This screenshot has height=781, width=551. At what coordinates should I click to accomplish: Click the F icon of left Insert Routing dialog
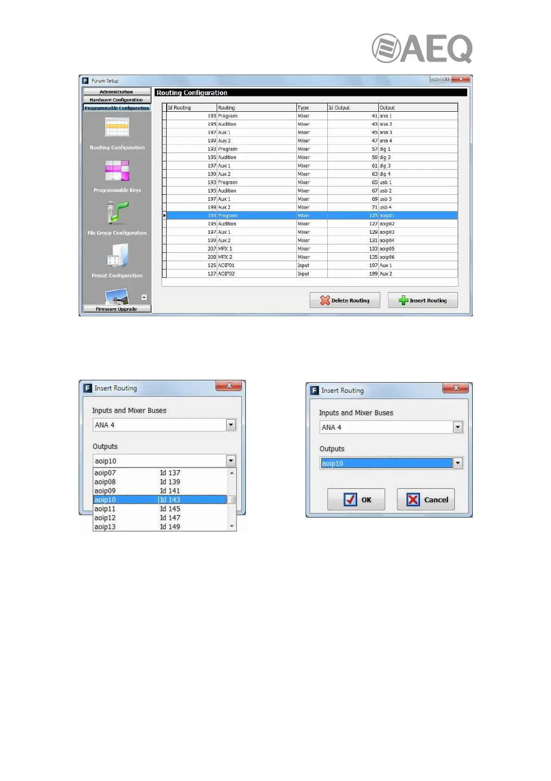[x=88, y=388]
